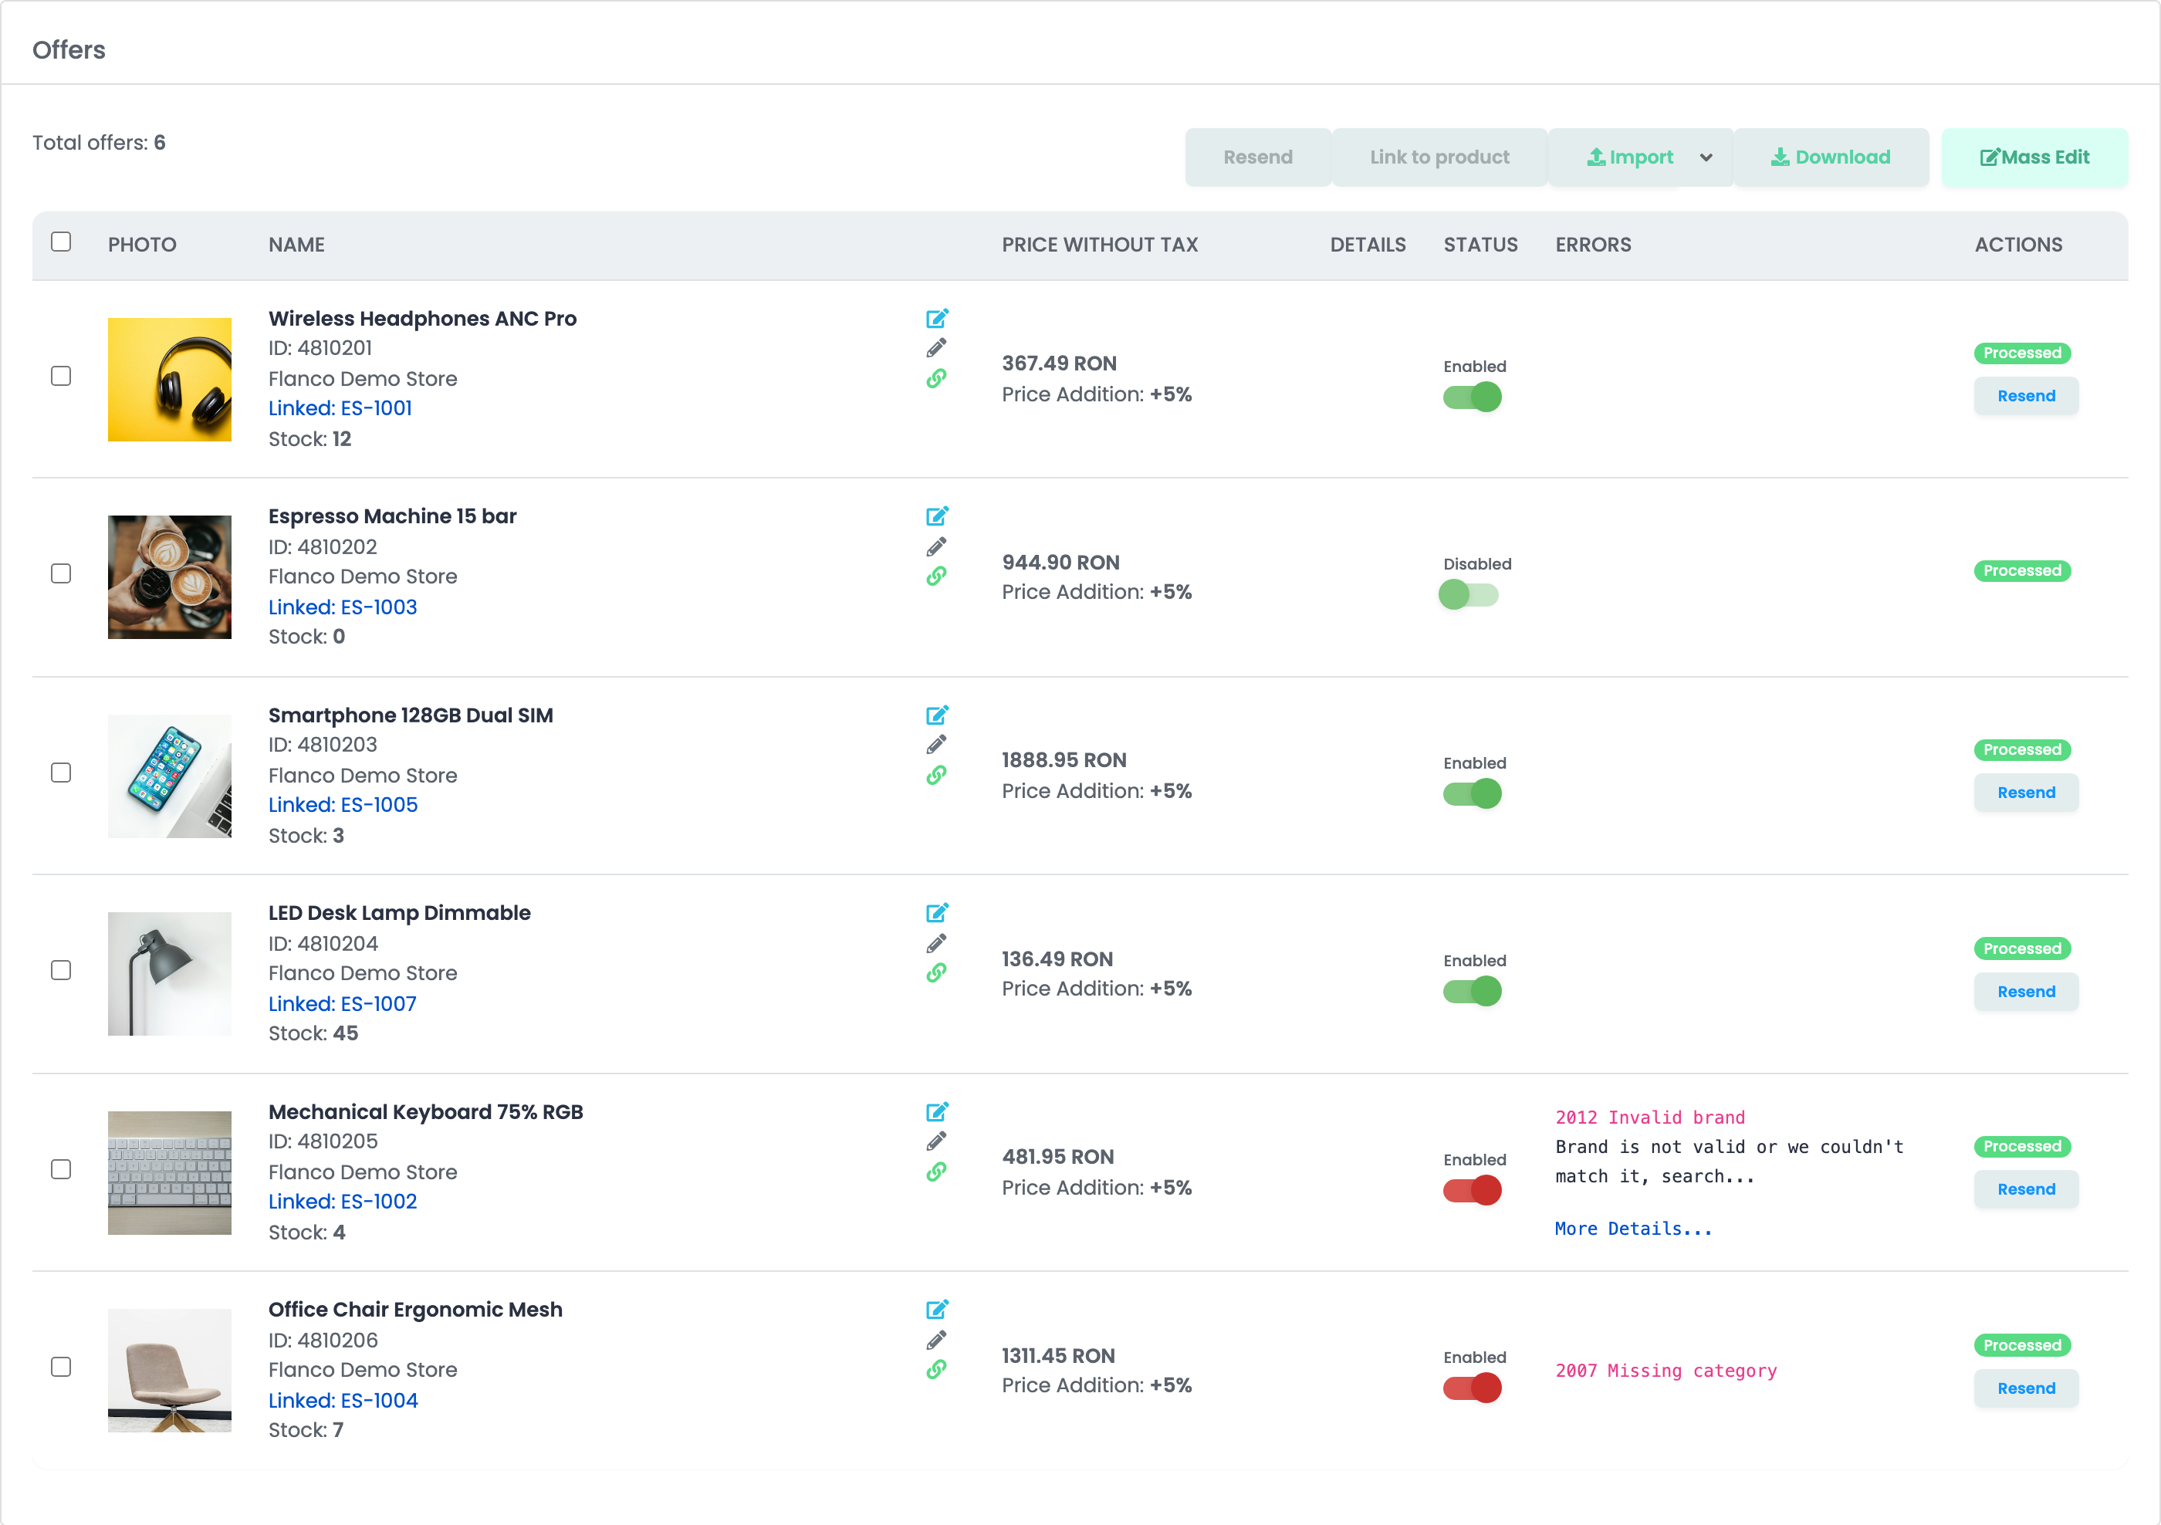Click pencil icon for Espresso Machine 15 bar

tap(936, 547)
